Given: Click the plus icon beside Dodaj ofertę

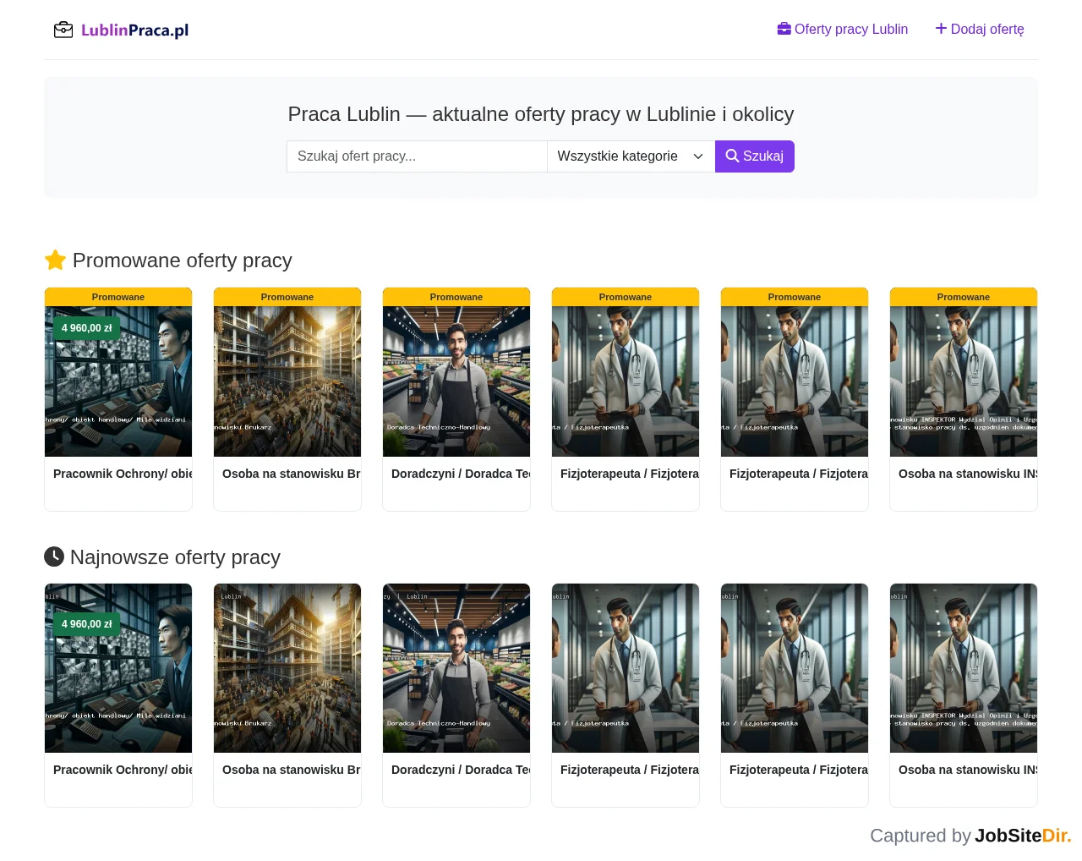Looking at the screenshot, I should (x=941, y=29).
